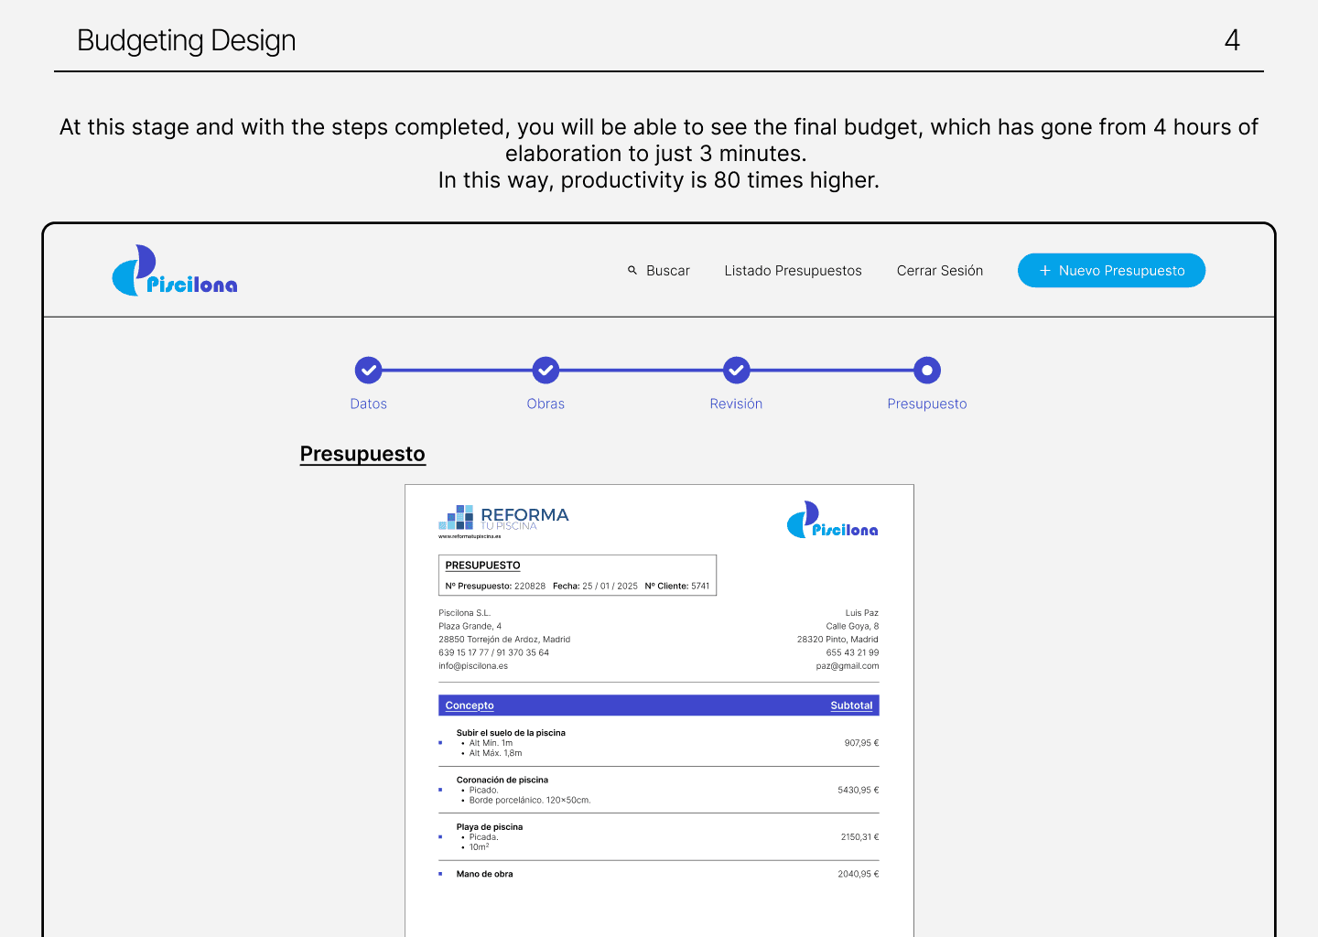
Task: Click the completed checkmark for the Obras step
Action: tap(546, 370)
